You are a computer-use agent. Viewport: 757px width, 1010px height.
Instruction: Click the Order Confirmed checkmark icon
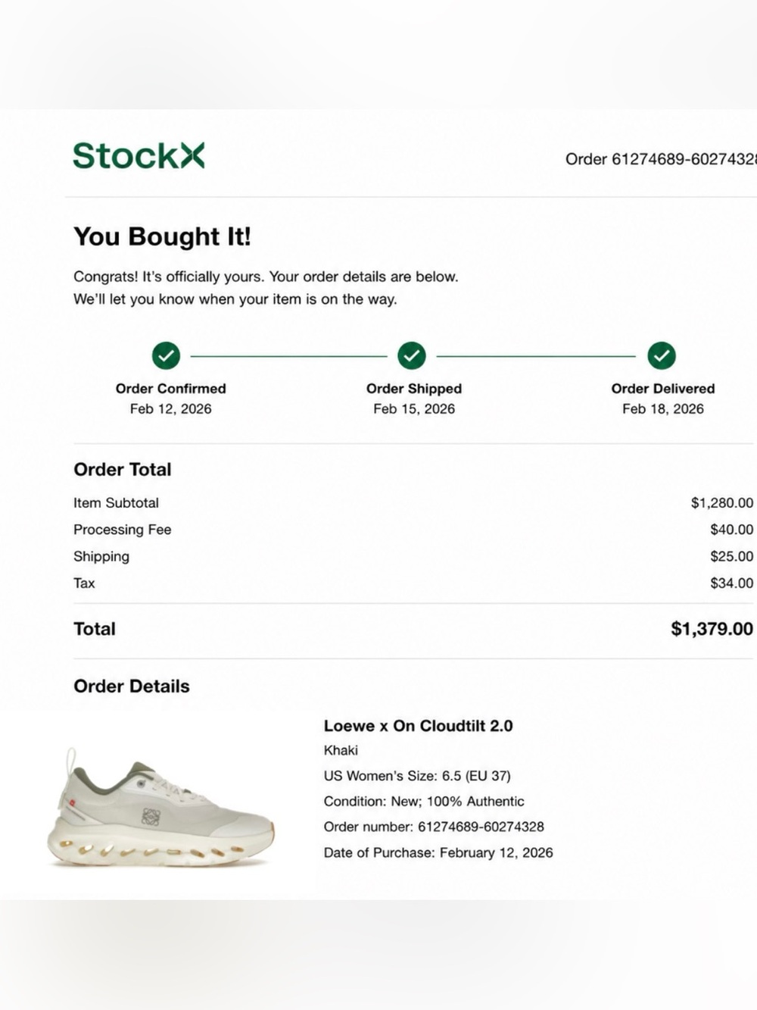(x=166, y=355)
